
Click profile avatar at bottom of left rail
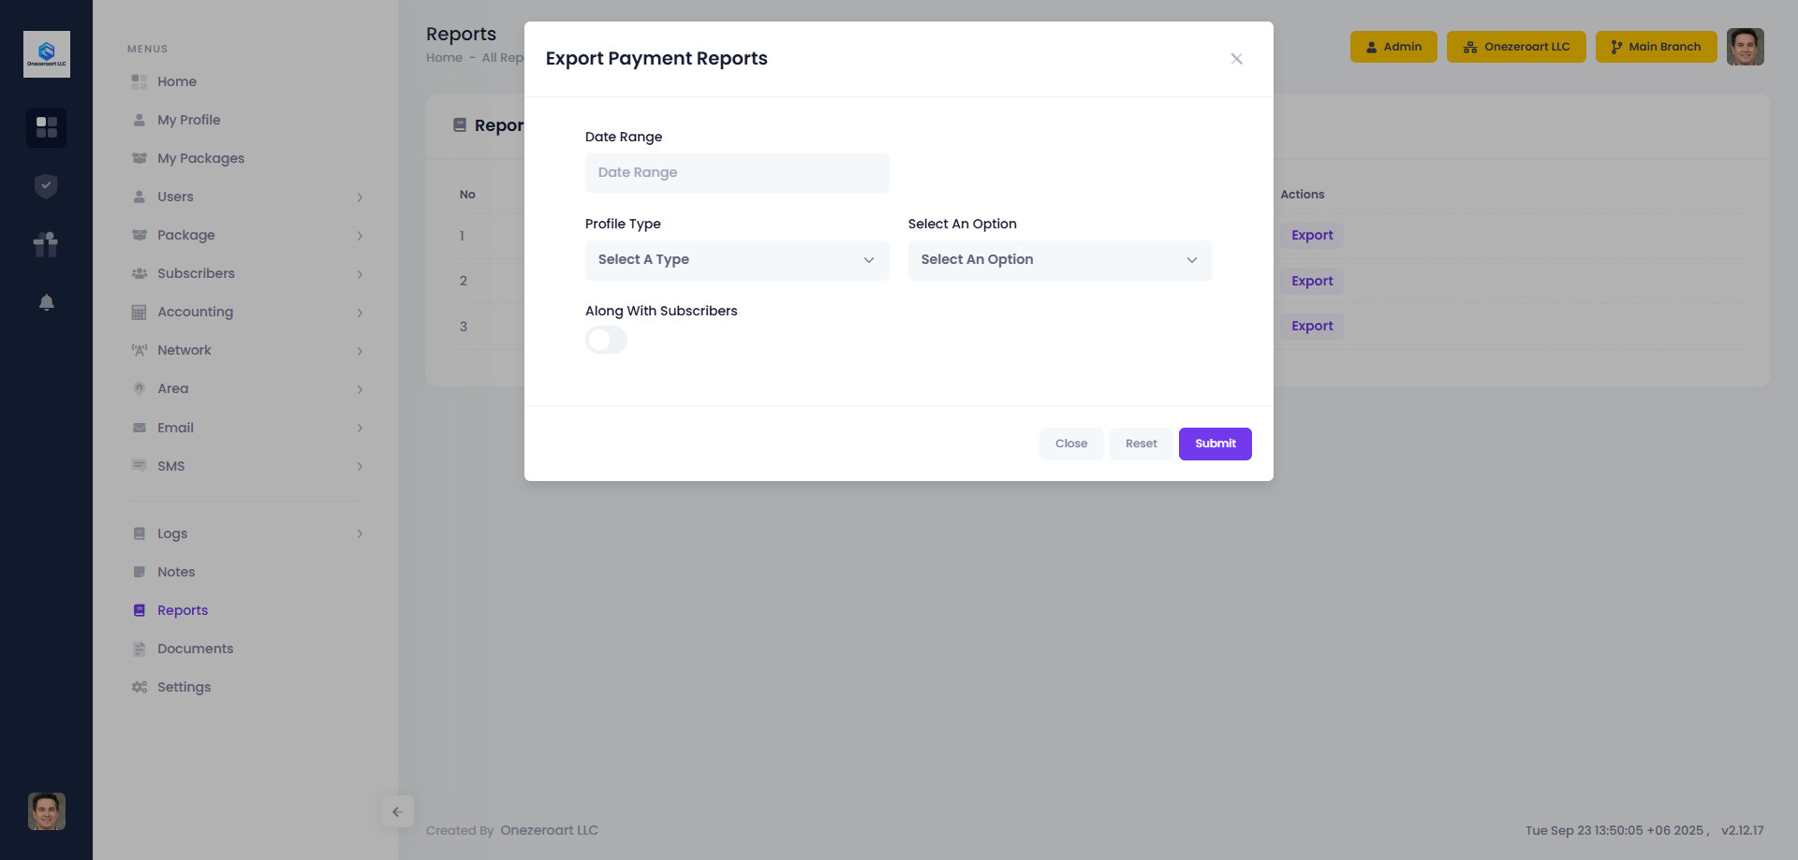[x=46, y=811]
